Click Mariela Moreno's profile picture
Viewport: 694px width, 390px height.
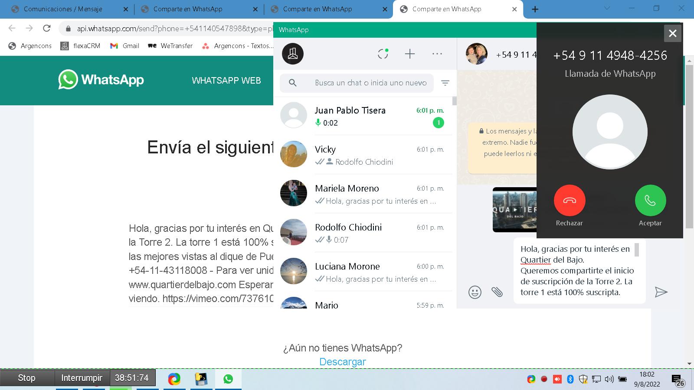coord(294,193)
